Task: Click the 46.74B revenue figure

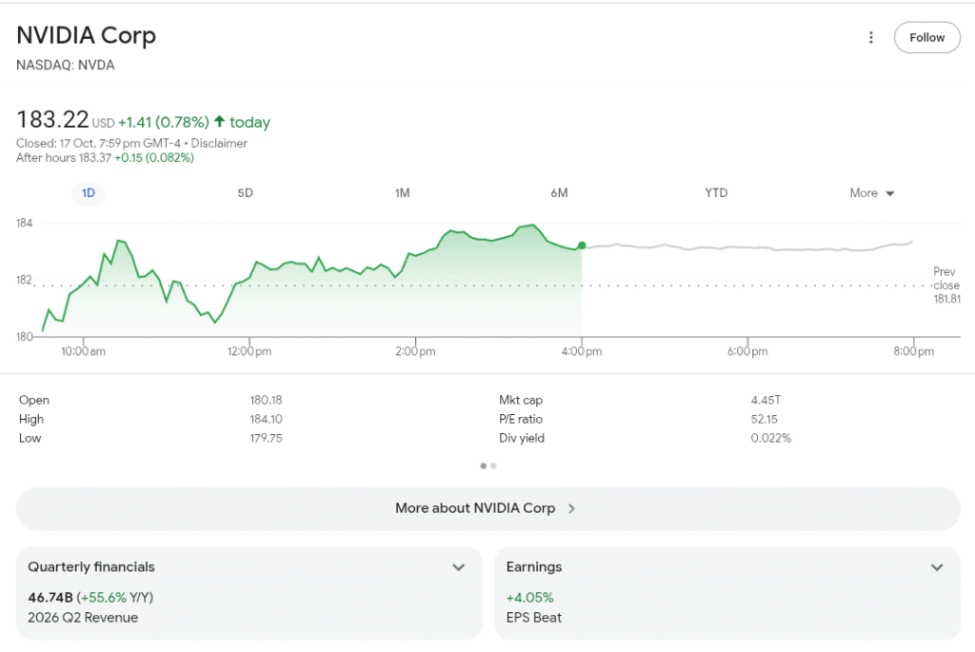Action: coord(50,598)
